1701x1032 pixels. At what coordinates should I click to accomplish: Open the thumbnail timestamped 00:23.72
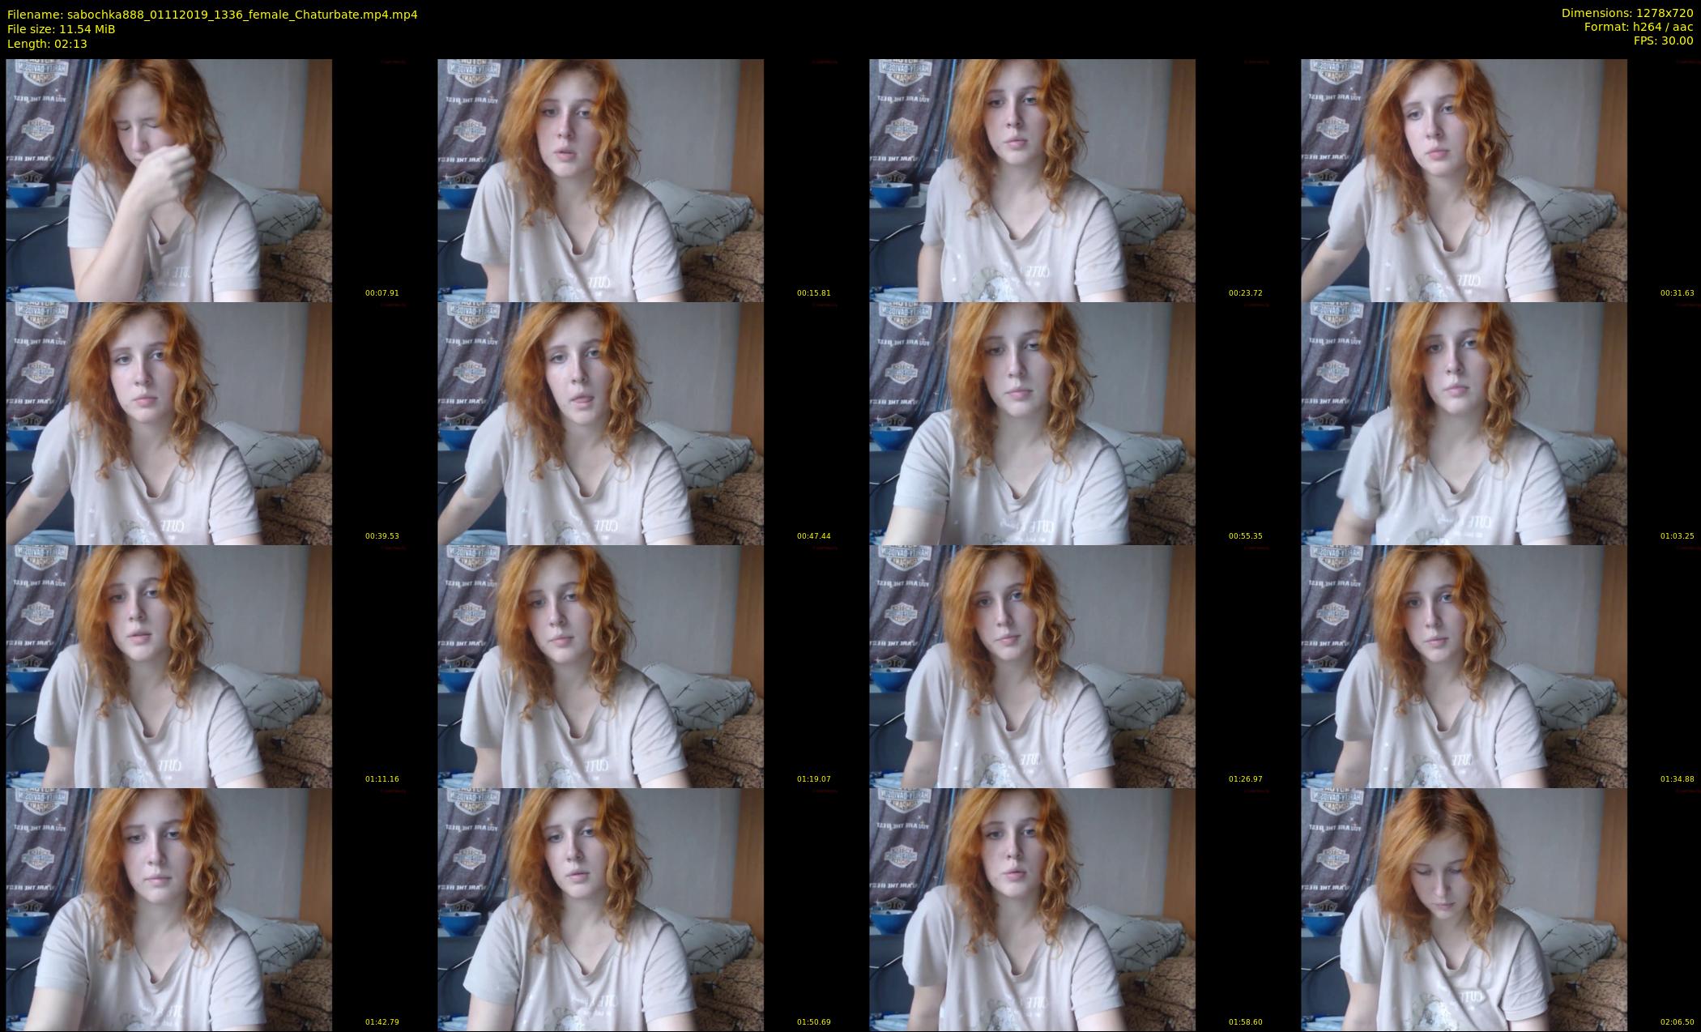(x=1032, y=180)
